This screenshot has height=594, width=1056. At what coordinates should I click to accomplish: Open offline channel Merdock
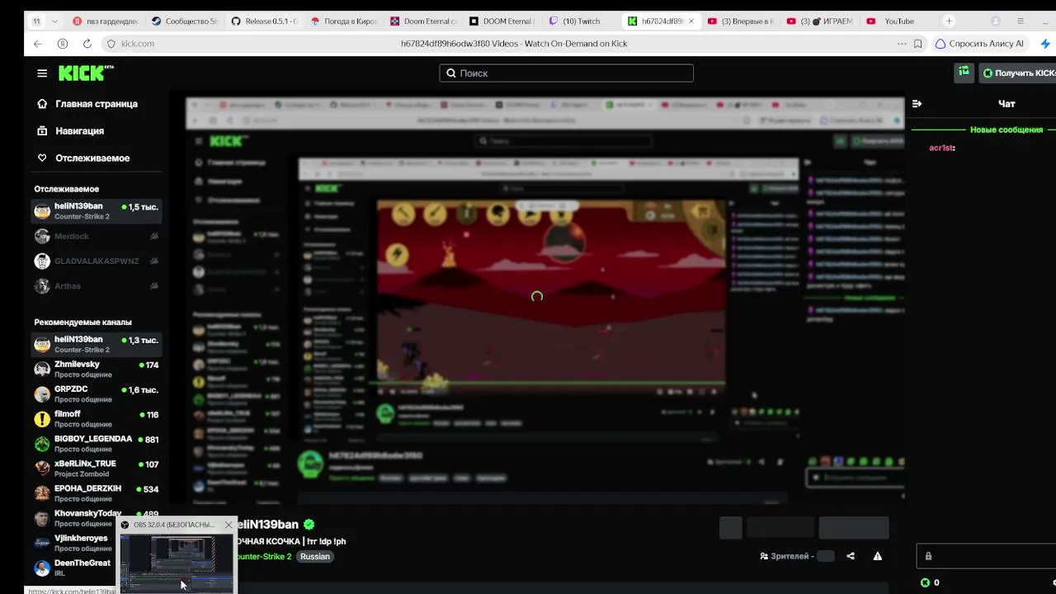(x=97, y=237)
